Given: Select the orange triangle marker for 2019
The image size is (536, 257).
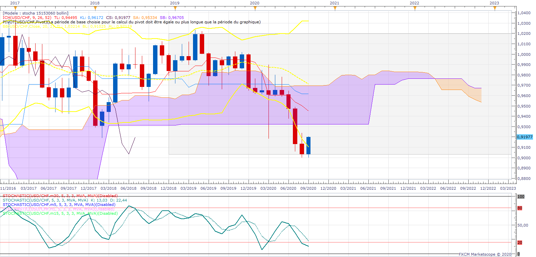Looking at the screenshot, I should (x=175, y=8).
